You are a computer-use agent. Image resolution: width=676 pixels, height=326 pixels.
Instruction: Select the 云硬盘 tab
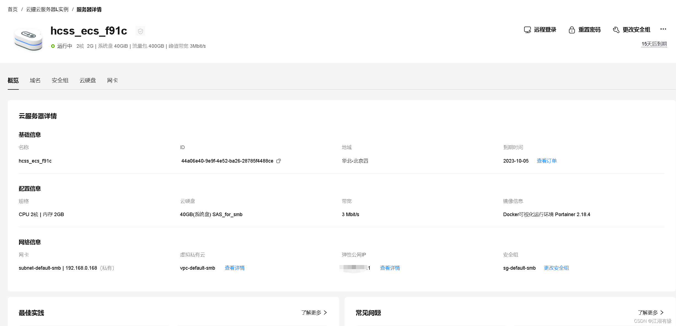(x=87, y=80)
